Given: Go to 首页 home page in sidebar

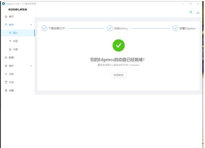Looking at the screenshot, I should tap(9, 16).
